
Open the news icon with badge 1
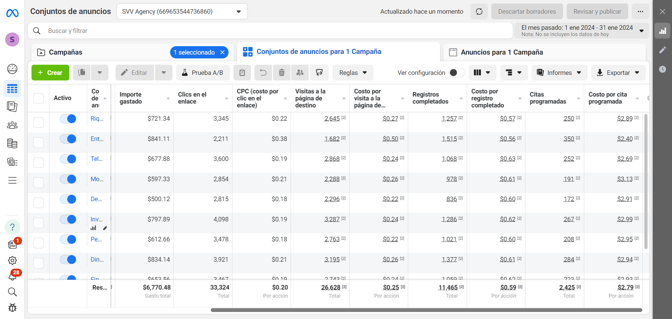13,244
